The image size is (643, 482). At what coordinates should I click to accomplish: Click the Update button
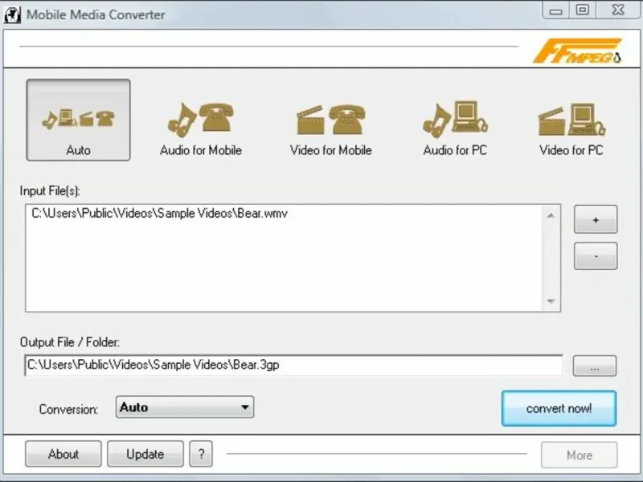pos(145,454)
